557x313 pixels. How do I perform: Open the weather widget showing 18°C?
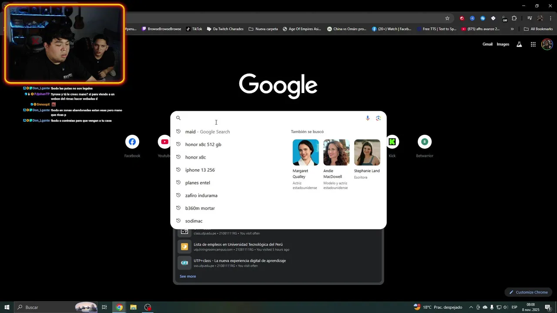tap(437, 307)
